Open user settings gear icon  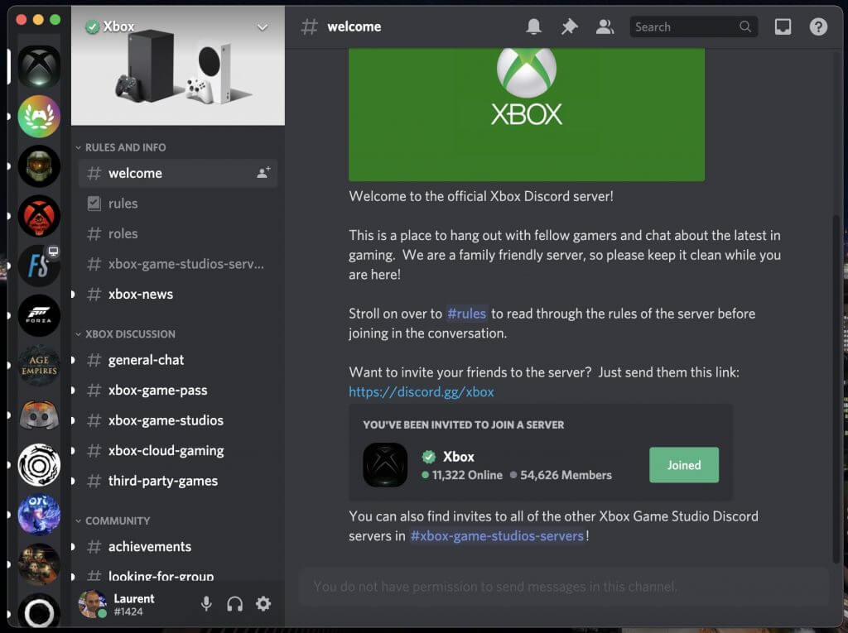263,603
